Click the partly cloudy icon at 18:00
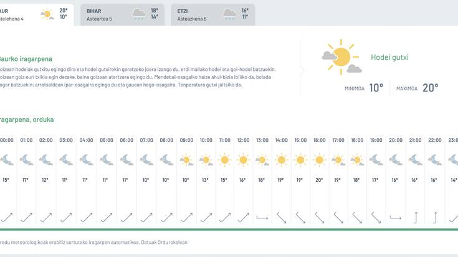 click(357, 160)
